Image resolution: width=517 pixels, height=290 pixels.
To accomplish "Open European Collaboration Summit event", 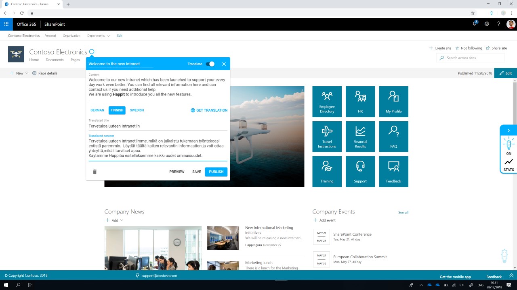I will pos(360,257).
